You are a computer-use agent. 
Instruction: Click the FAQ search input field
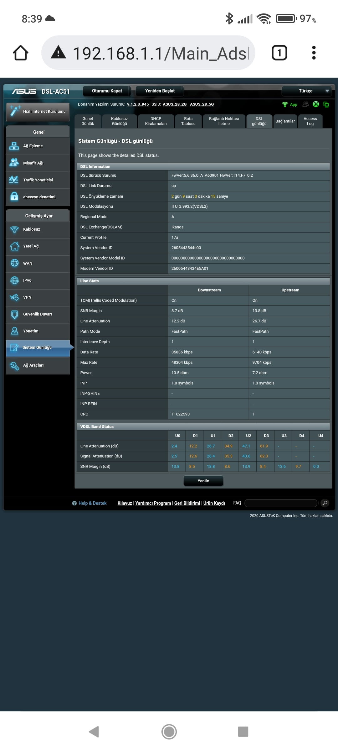pos(281,503)
